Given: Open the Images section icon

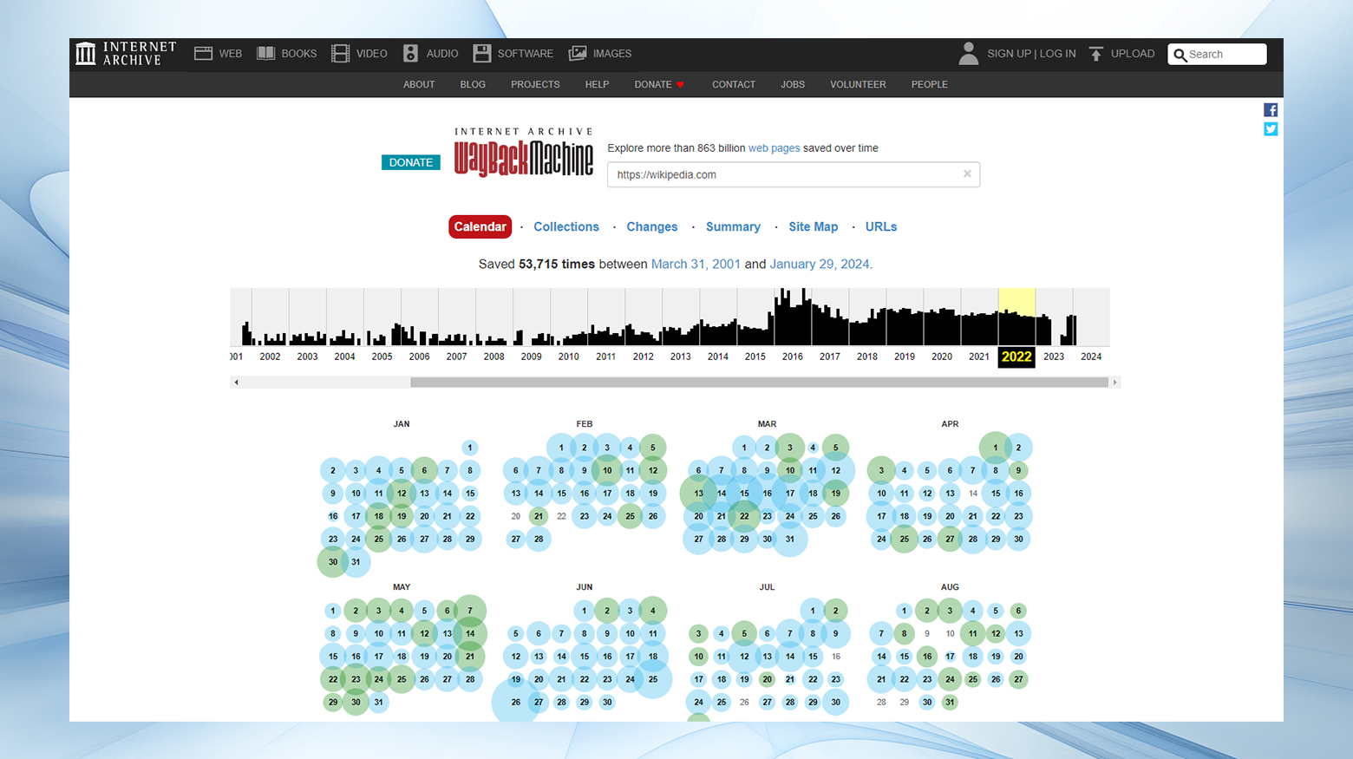Looking at the screenshot, I should tap(578, 54).
